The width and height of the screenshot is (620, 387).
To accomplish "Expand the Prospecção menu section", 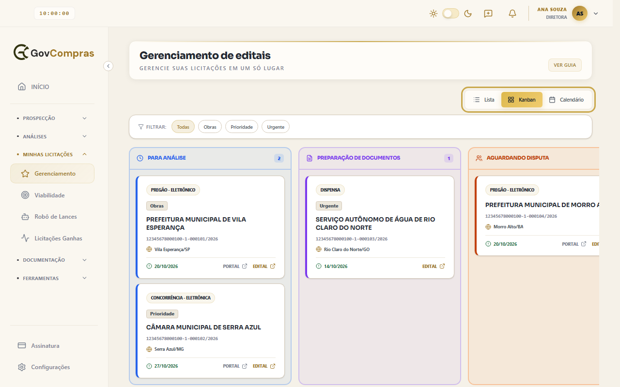I will click(x=52, y=118).
